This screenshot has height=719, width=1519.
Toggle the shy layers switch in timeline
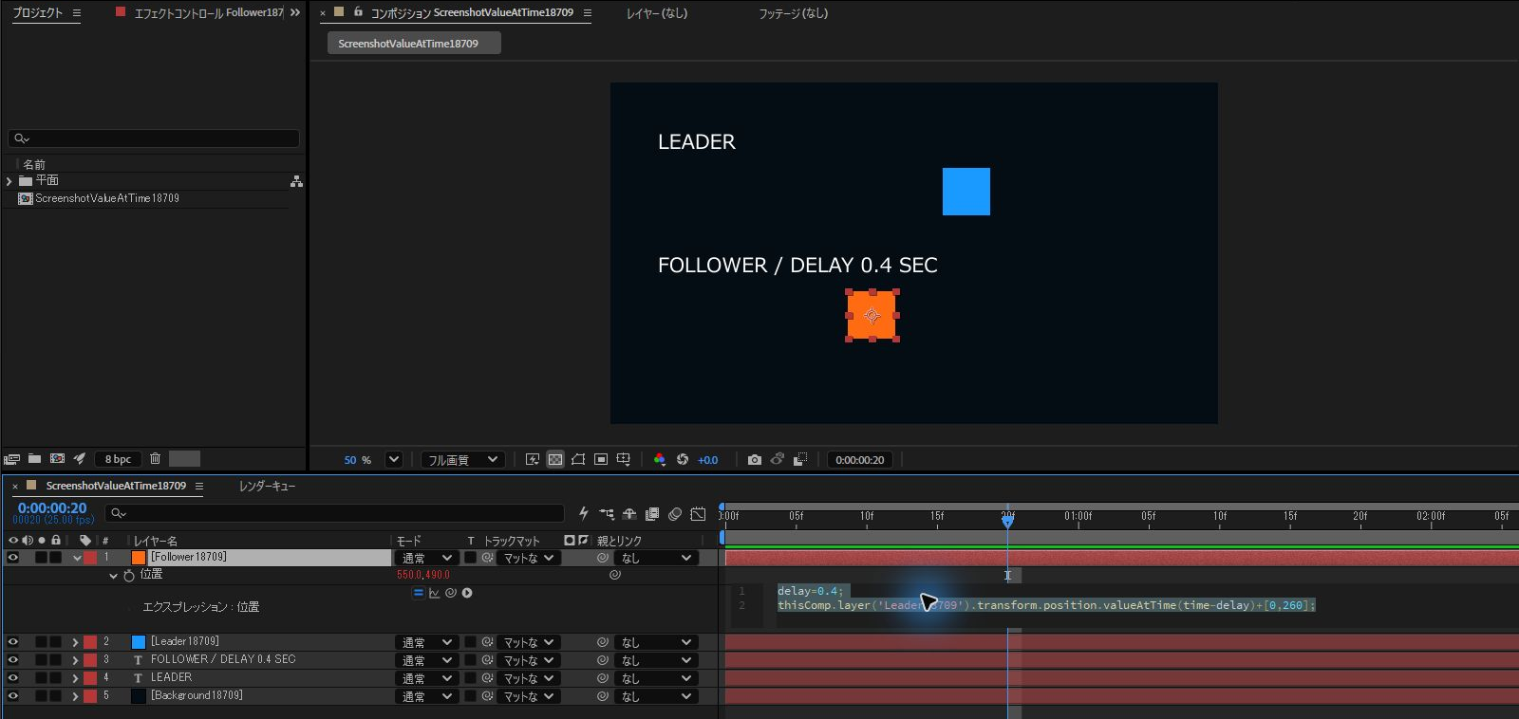click(629, 514)
